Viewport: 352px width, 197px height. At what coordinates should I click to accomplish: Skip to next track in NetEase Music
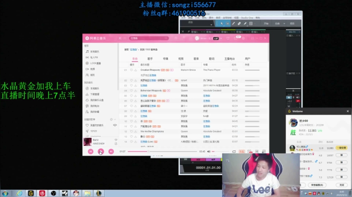point(111,152)
